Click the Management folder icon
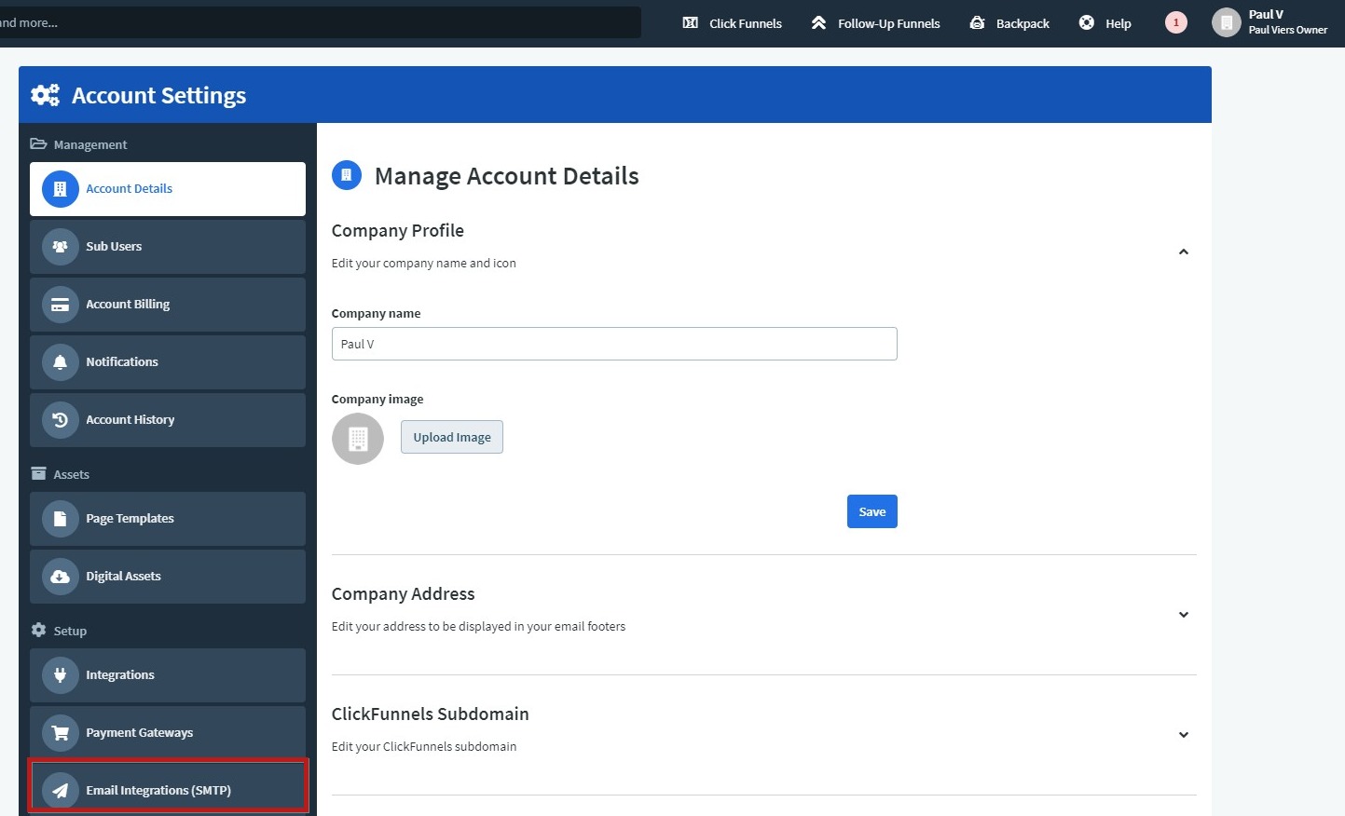This screenshot has height=816, width=1345. click(38, 144)
